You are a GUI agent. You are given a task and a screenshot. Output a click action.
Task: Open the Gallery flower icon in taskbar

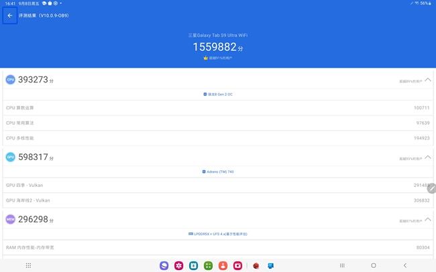[179, 265]
